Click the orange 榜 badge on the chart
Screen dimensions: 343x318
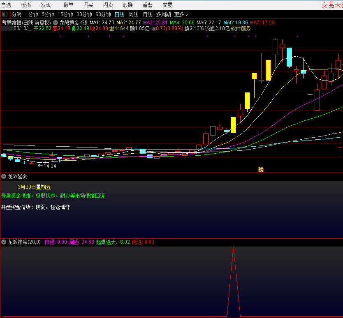(x=261, y=169)
